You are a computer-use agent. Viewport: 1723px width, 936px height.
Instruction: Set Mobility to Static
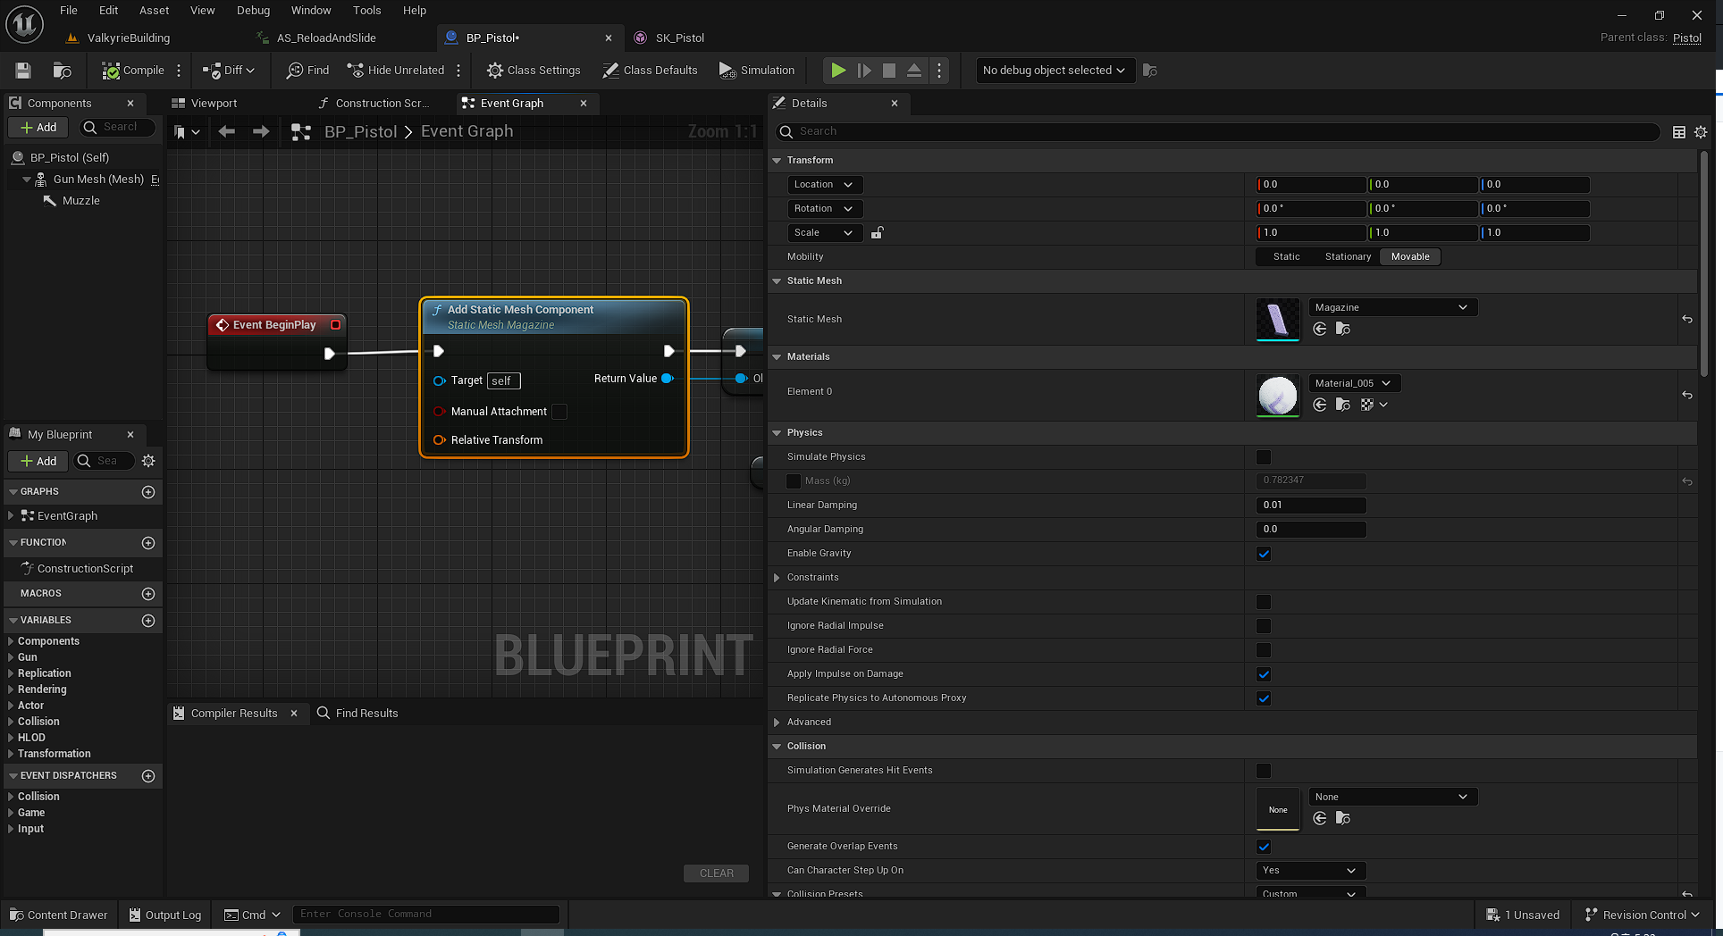pyautogui.click(x=1286, y=257)
